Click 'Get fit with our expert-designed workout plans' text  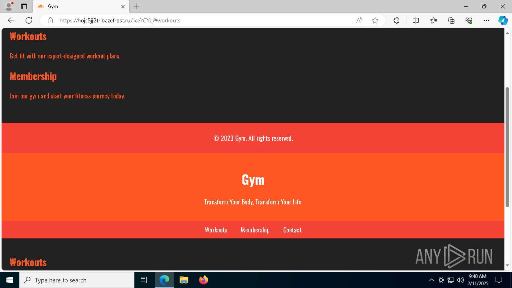[x=65, y=56]
